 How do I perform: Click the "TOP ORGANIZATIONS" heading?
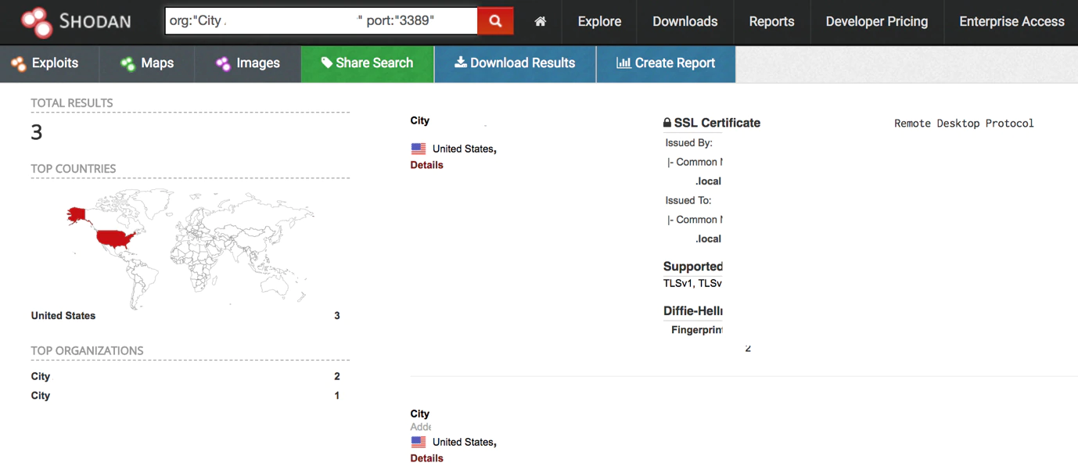88,351
